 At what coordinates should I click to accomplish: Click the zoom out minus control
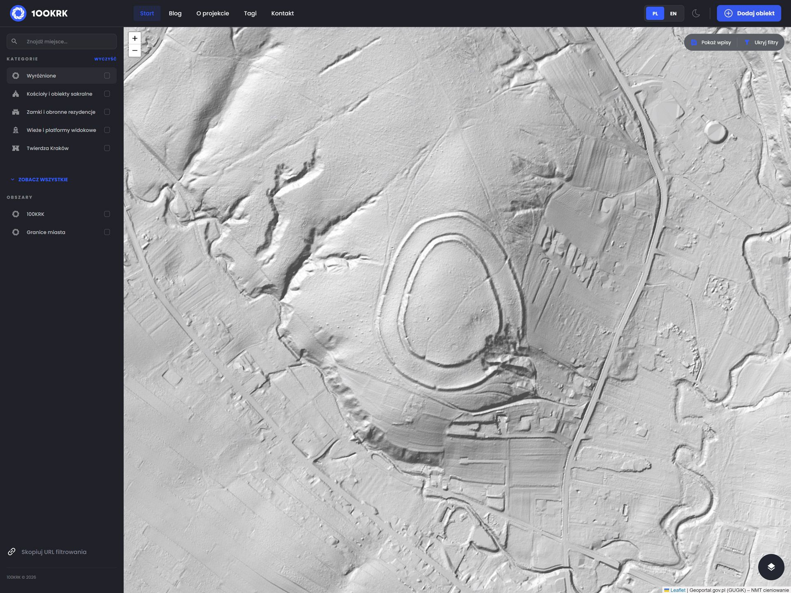pyautogui.click(x=135, y=51)
